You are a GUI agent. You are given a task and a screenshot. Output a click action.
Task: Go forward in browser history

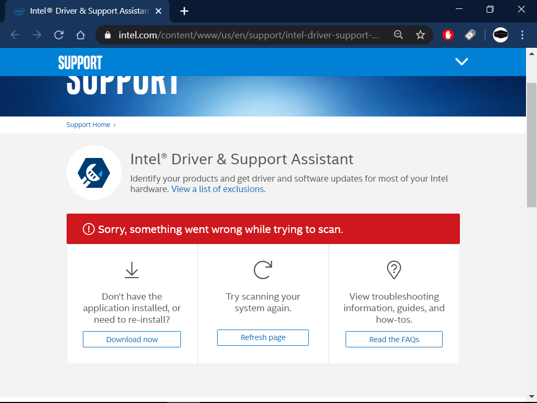37,35
